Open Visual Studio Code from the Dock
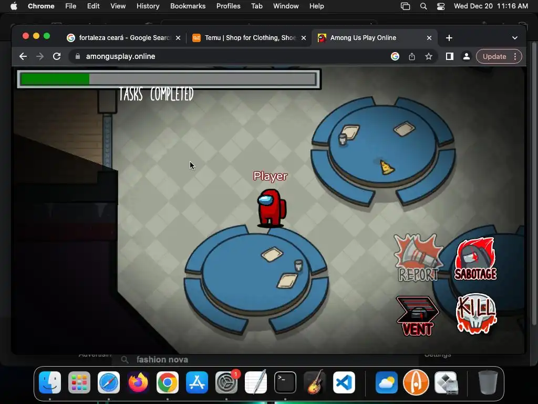 tap(344, 382)
